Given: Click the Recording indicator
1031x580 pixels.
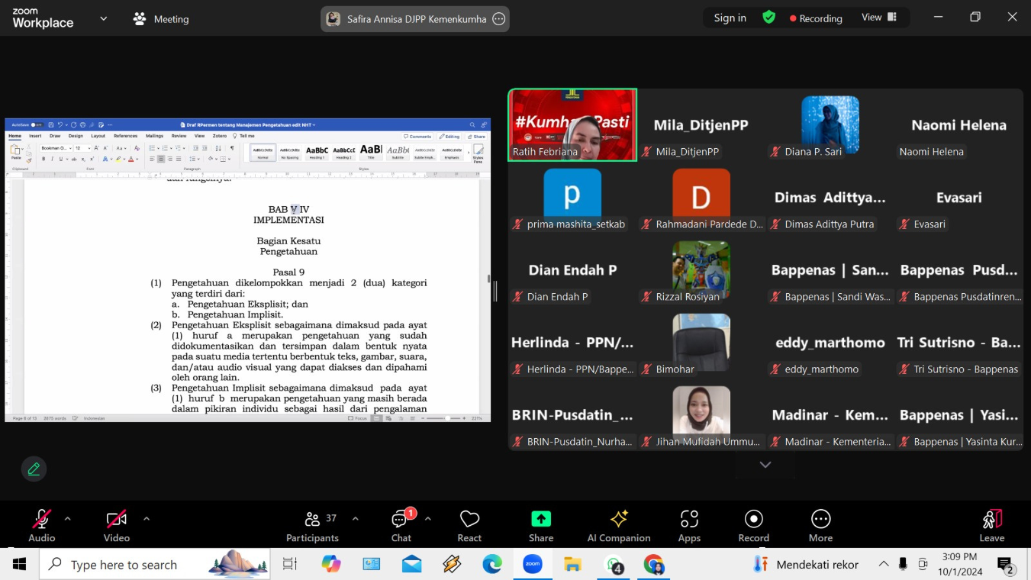Looking at the screenshot, I should tap(816, 18).
